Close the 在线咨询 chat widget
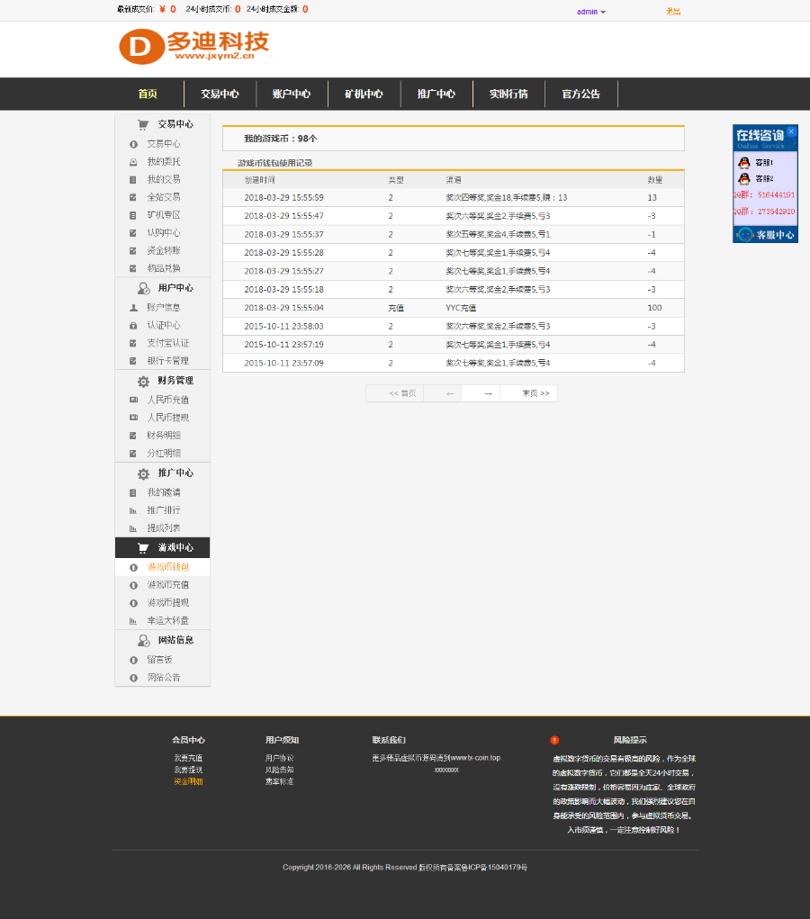 [x=791, y=131]
